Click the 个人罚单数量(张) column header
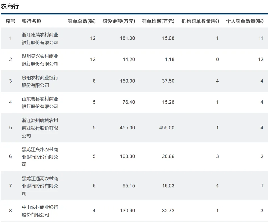The image size is (268, 222). pyautogui.click(x=245, y=21)
